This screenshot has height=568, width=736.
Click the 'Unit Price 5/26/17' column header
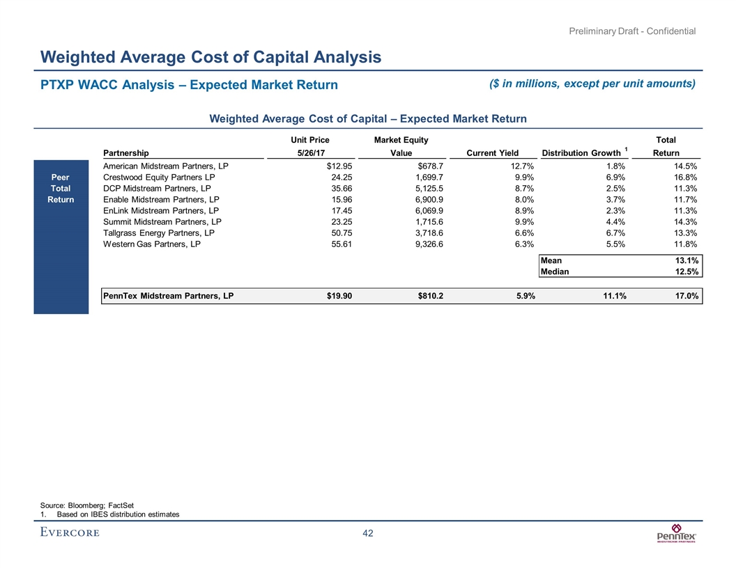[310, 146]
